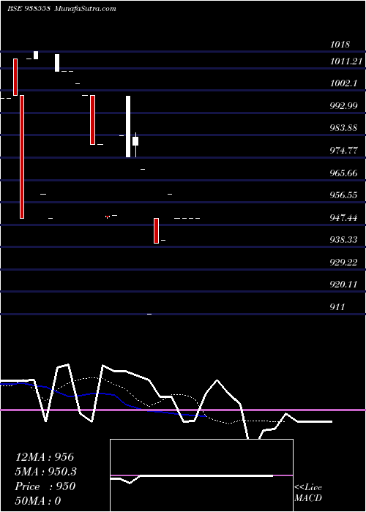Click the 50MA : 0 value
This screenshot has height=512, width=366.
point(38,501)
